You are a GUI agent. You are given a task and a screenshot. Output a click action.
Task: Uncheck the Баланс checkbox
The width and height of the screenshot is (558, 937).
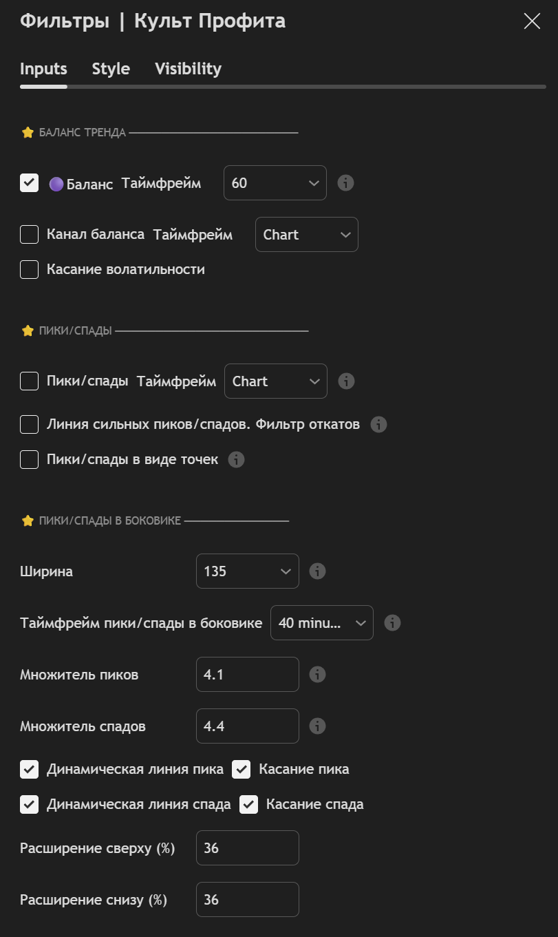29,183
